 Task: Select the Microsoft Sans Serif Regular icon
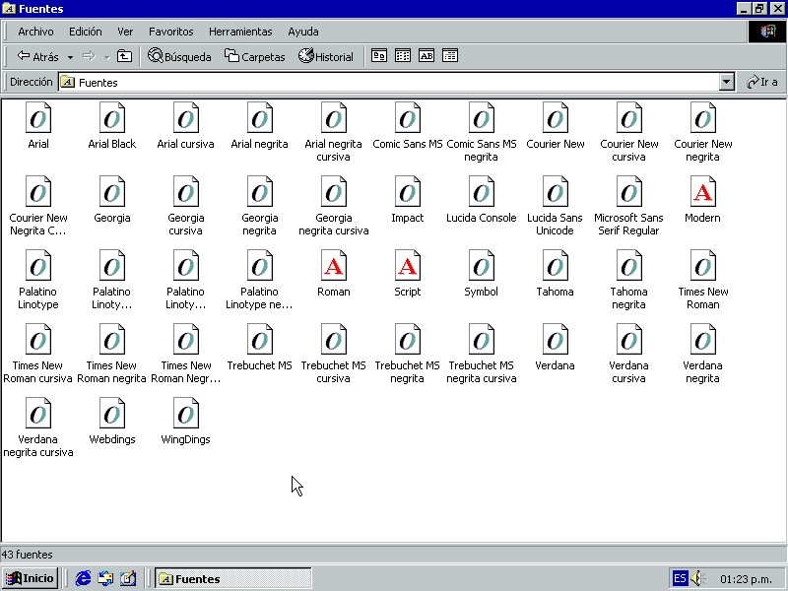click(x=629, y=191)
